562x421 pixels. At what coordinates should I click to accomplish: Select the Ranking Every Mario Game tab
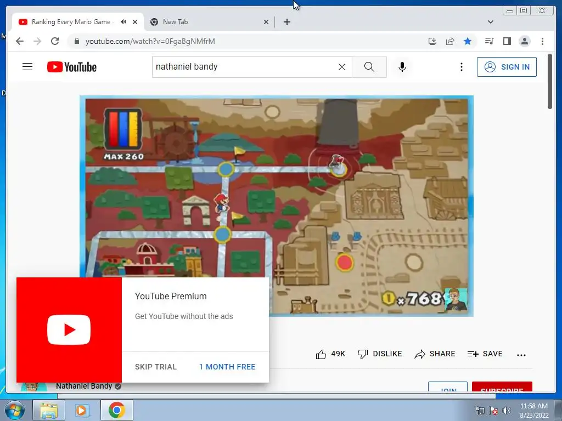tap(78, 22)
